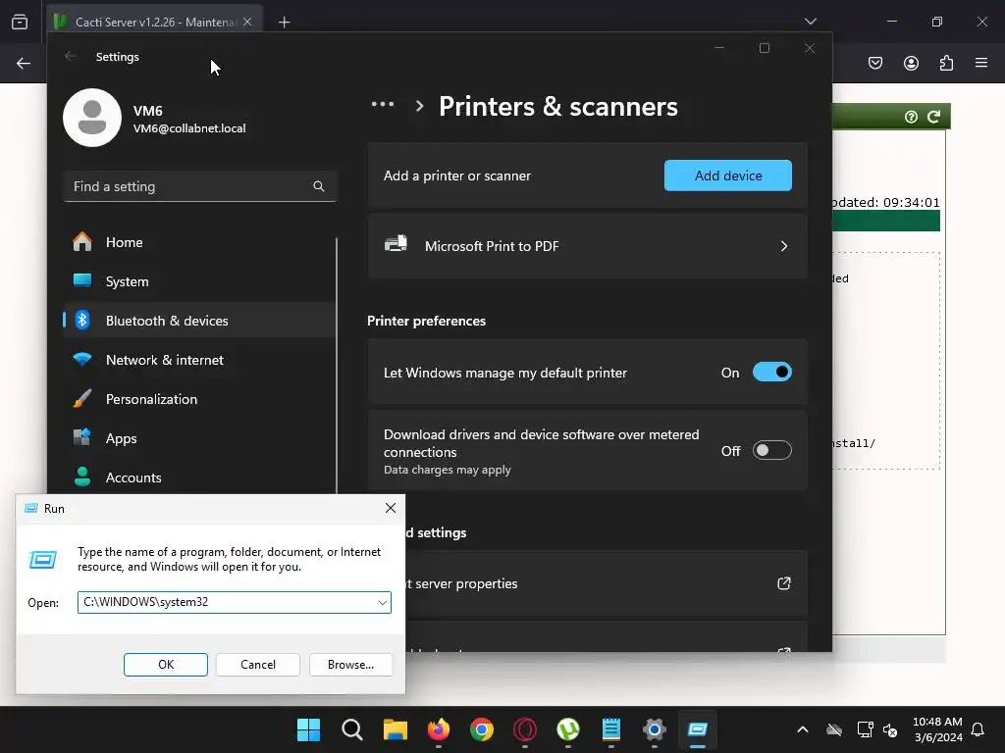This screenshot has height=753, width=1005.
Task: Open Notepad from taskbar
Action: point(610,729)
